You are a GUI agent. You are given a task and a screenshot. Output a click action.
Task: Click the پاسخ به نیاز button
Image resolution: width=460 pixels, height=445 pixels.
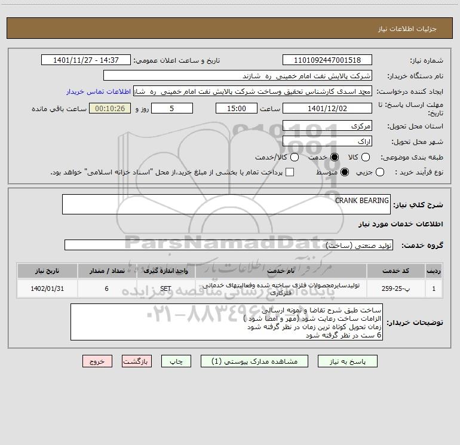(347, 361)
